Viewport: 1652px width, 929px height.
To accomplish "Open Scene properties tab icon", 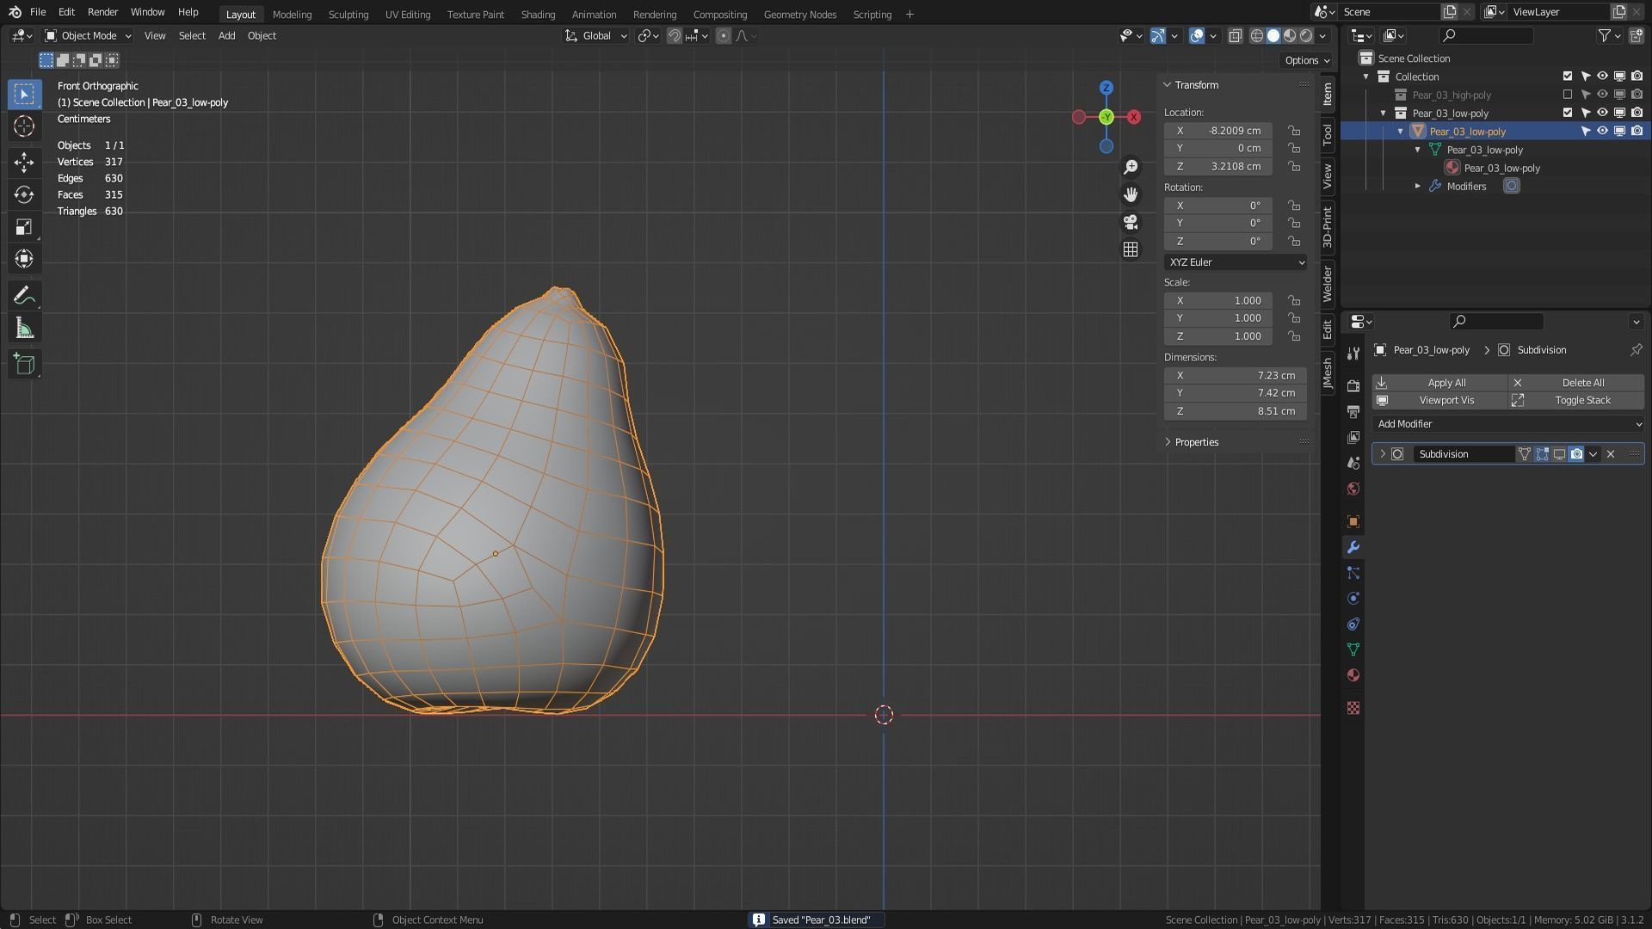I will point(1353,463).
